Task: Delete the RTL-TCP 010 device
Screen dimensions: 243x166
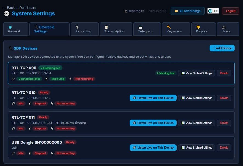Action: click(x=224, y=98)
